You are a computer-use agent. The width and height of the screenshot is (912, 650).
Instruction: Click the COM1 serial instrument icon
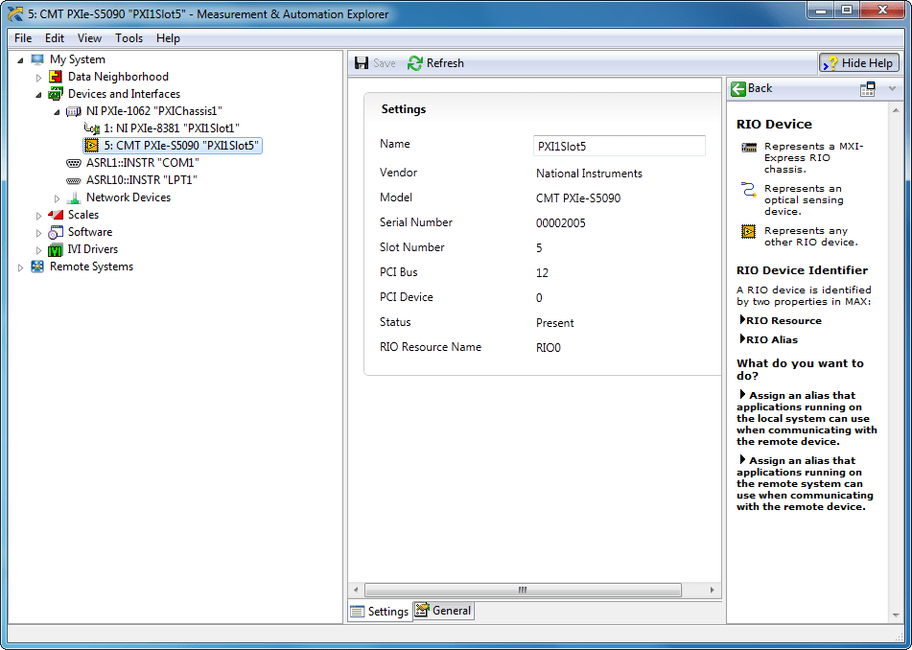point(75,162)
